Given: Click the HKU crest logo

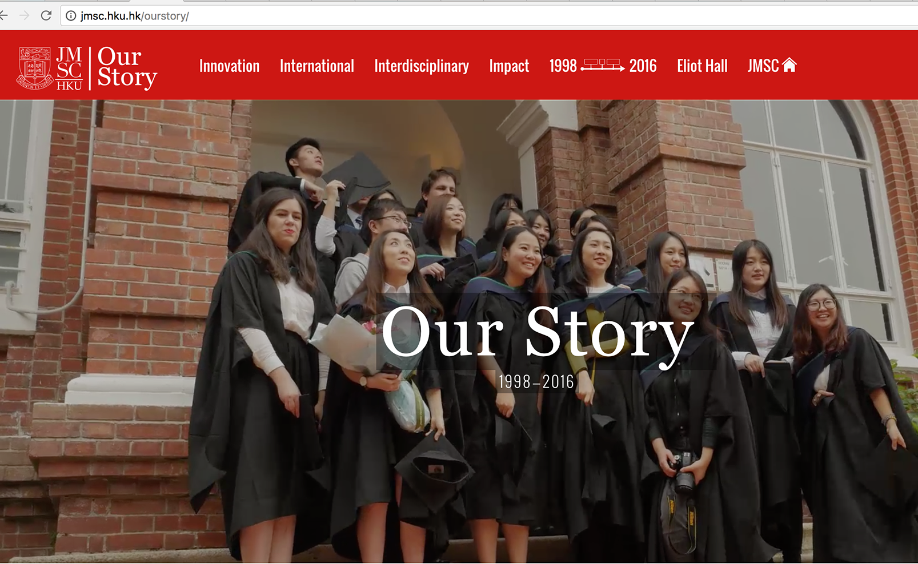Looking at the screenshot, I should point(35,68).
